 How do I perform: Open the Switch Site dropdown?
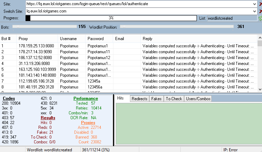(x=254, y=11)
